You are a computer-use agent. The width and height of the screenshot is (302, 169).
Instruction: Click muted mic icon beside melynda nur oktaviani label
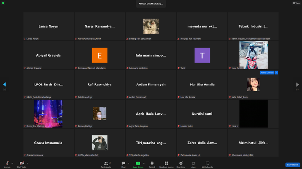[x=178, y=39]
